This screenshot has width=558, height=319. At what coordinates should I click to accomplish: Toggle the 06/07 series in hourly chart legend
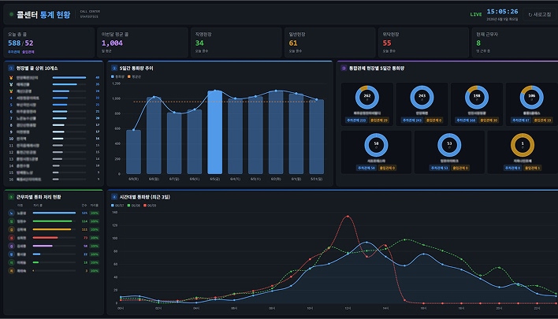(117, 206)
